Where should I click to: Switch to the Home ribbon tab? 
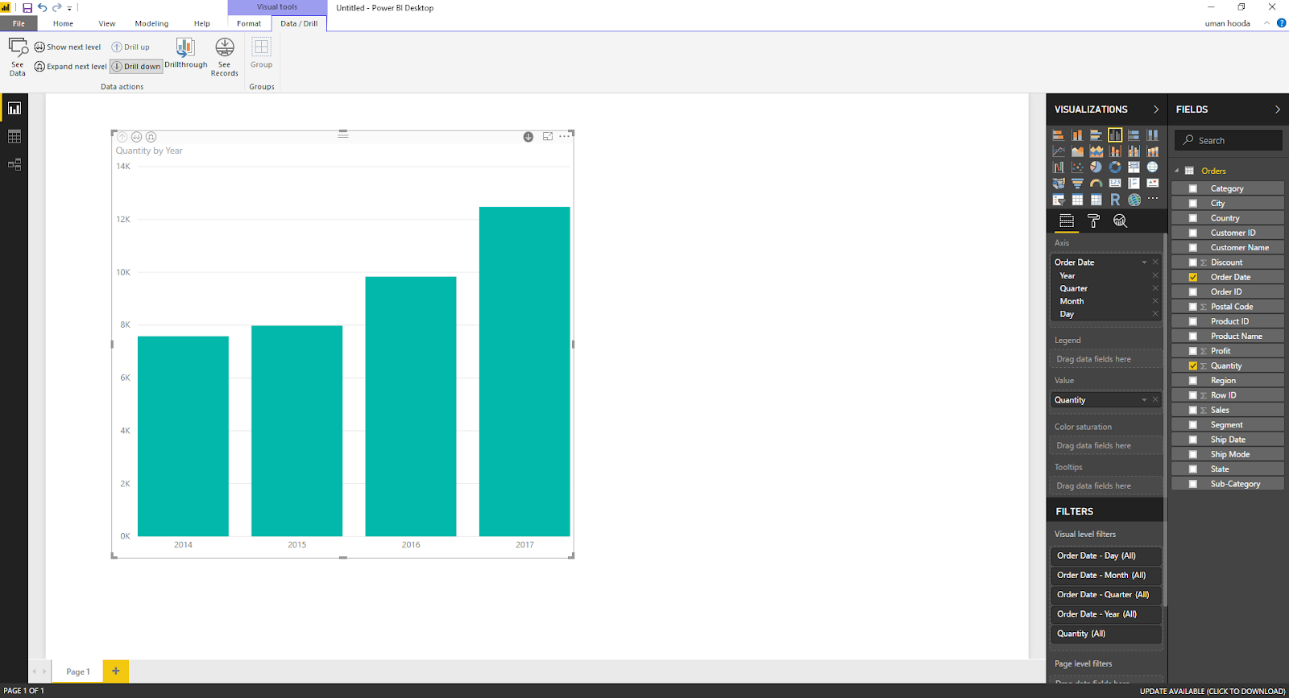coord(63,23)
